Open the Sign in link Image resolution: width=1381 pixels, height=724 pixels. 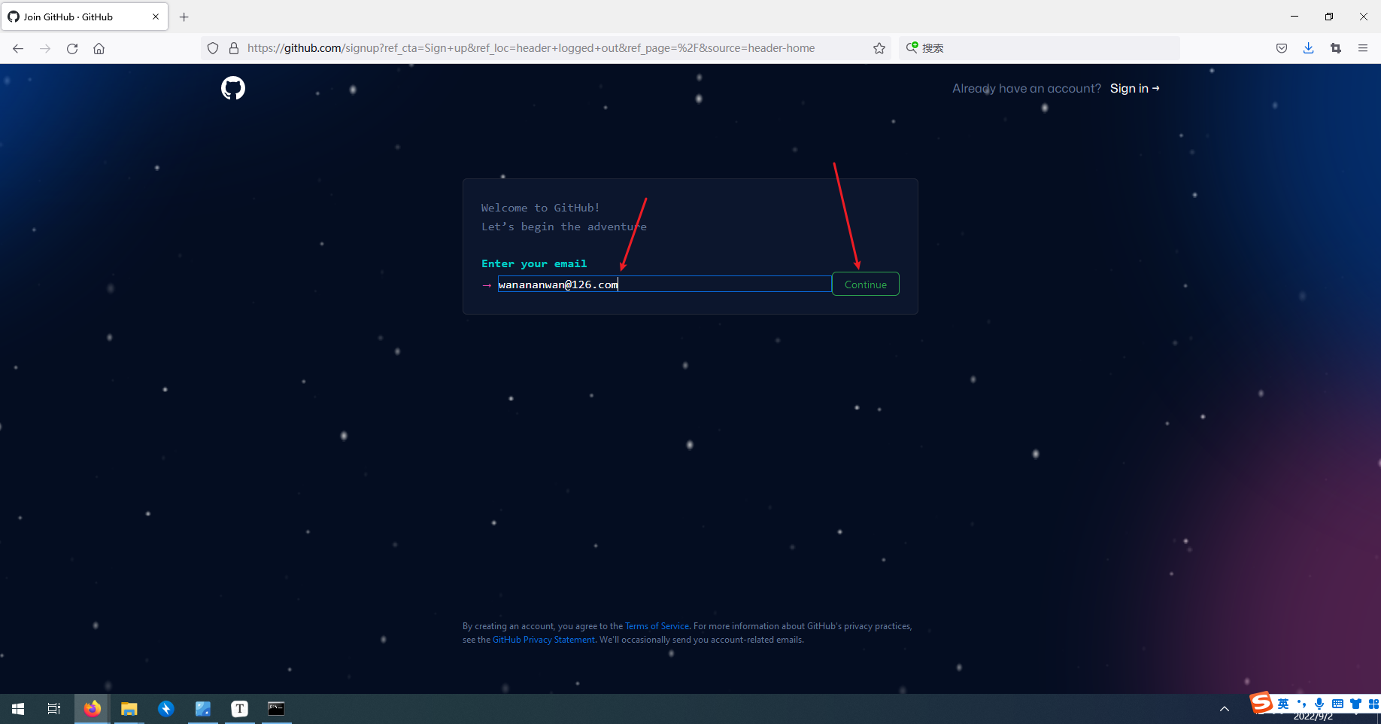pos(1134,88)
